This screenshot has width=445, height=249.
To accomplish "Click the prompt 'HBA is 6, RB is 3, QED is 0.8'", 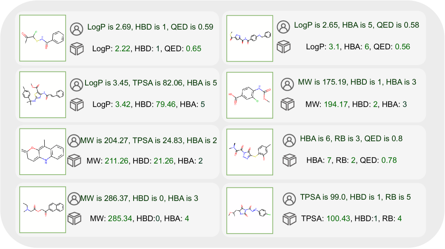I will pyautogui.click(x=351, y=139).
